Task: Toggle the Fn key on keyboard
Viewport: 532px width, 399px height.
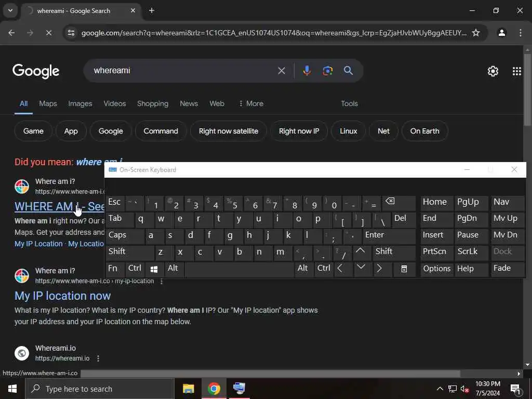Action: click(x=115, y=270)
